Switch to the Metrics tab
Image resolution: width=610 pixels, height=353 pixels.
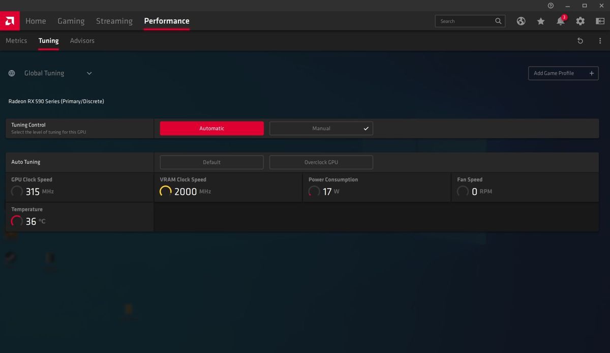16,40
